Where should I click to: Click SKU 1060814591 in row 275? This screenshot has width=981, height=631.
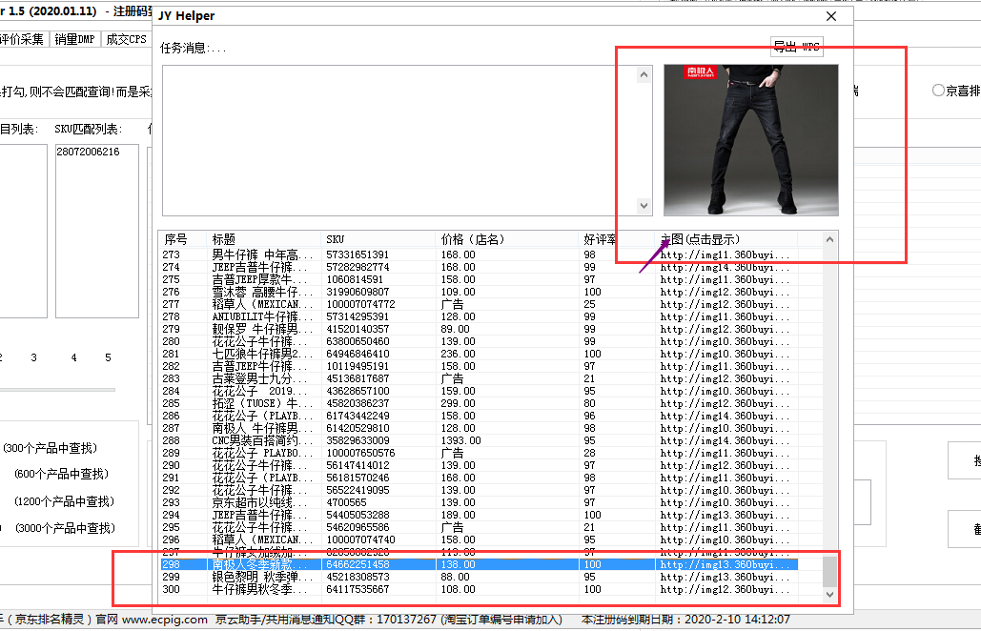(x=355, y=279)
